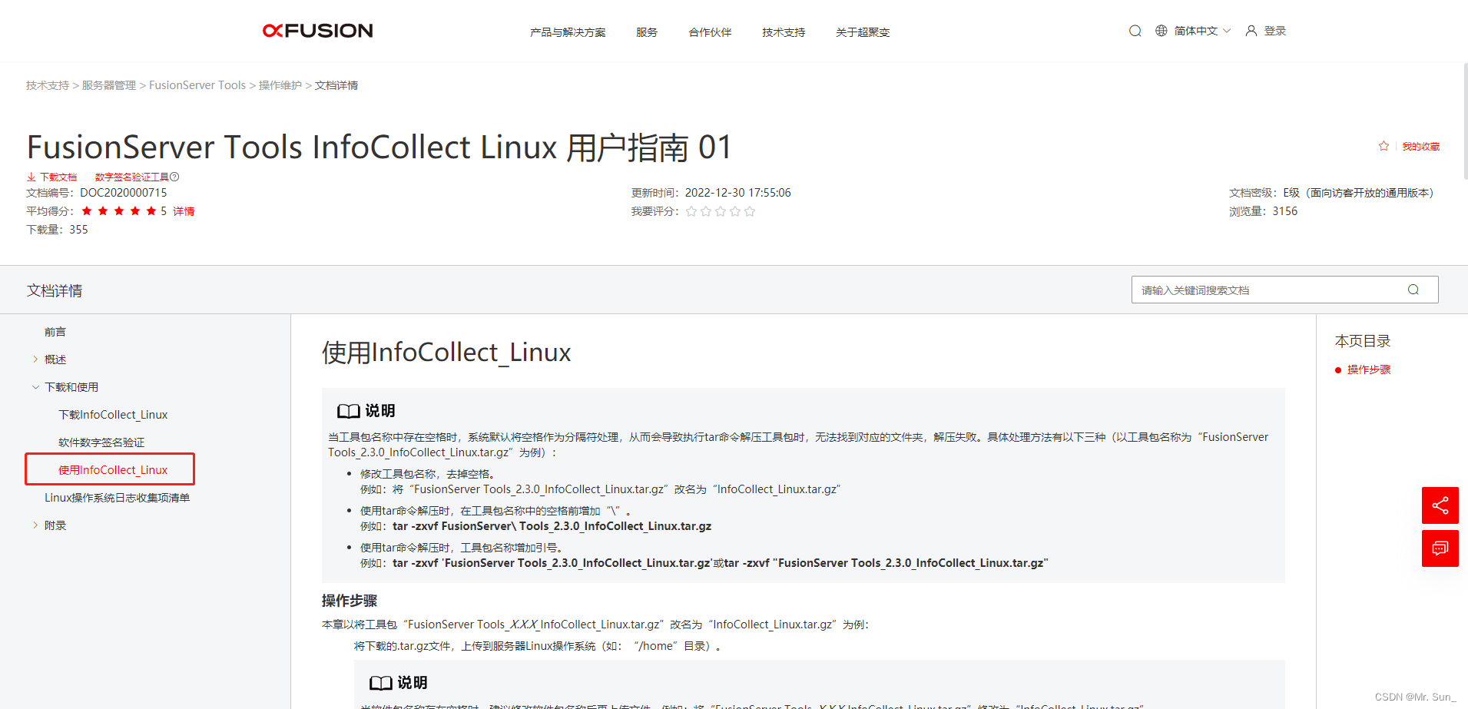Click the 本页目录 heading
The width and height of the screenshot is (1468, 709).
(x=1363, y=341)
